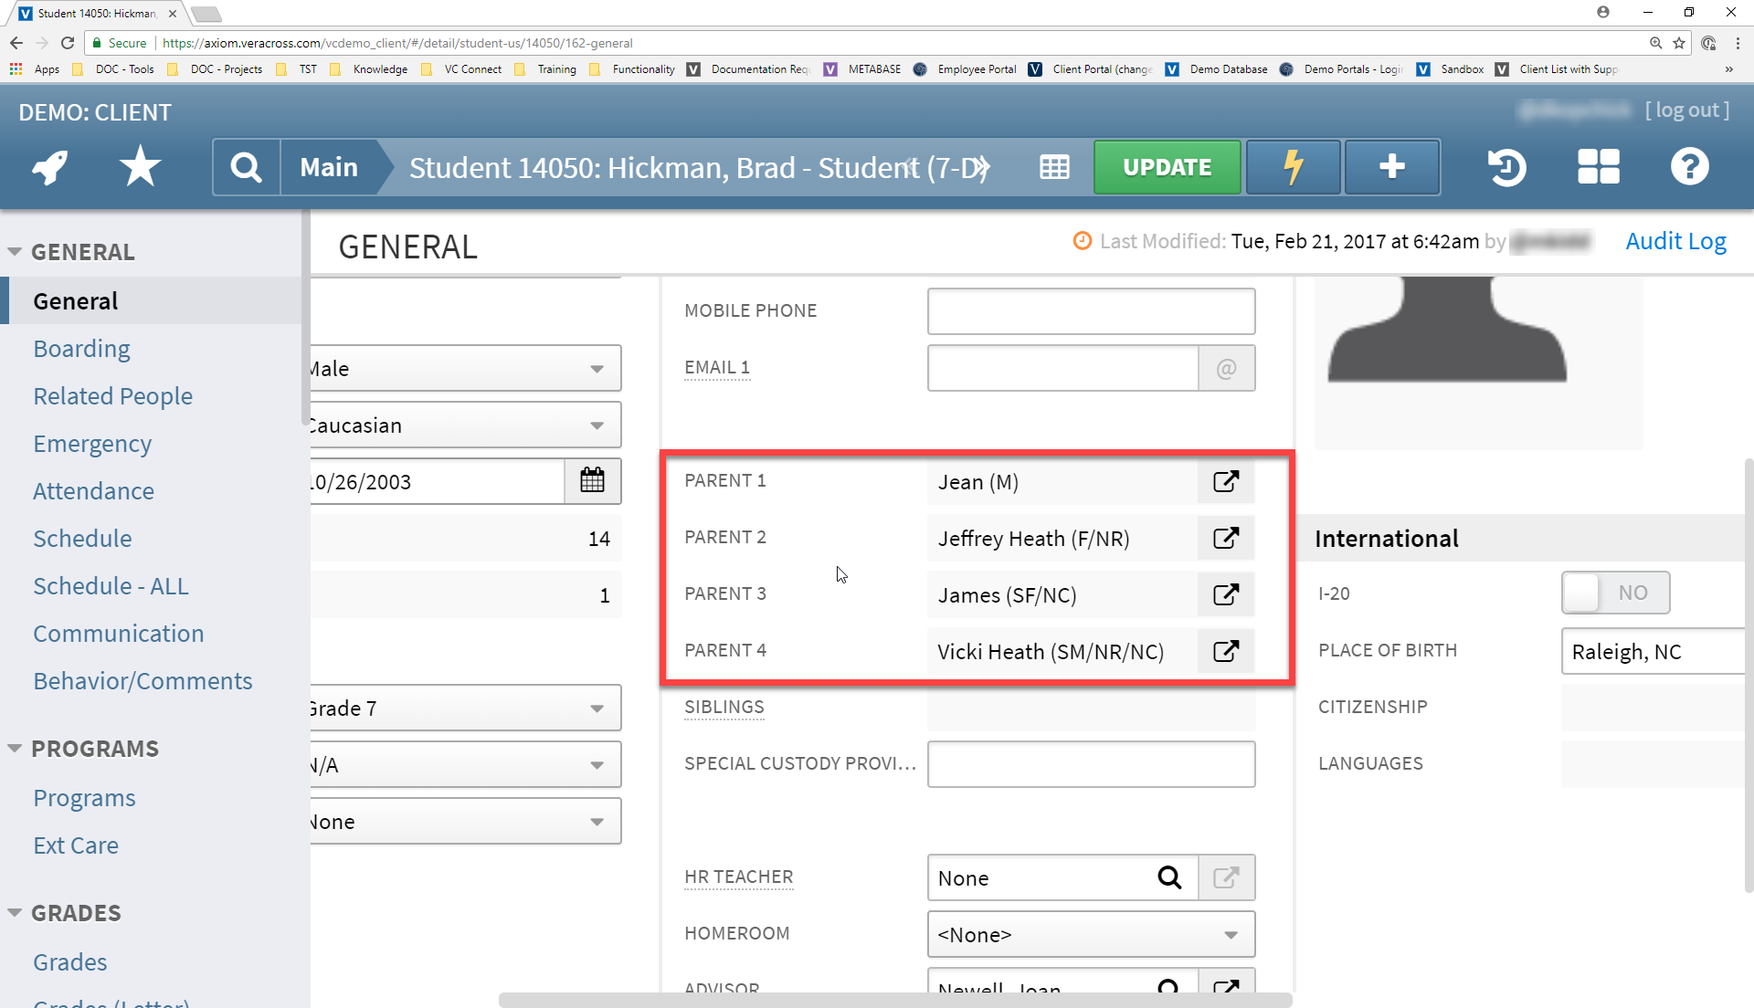Open the Grade 7 dropdown
This screenshot has height=1008, width=1754.
click(x=466, y=709)
